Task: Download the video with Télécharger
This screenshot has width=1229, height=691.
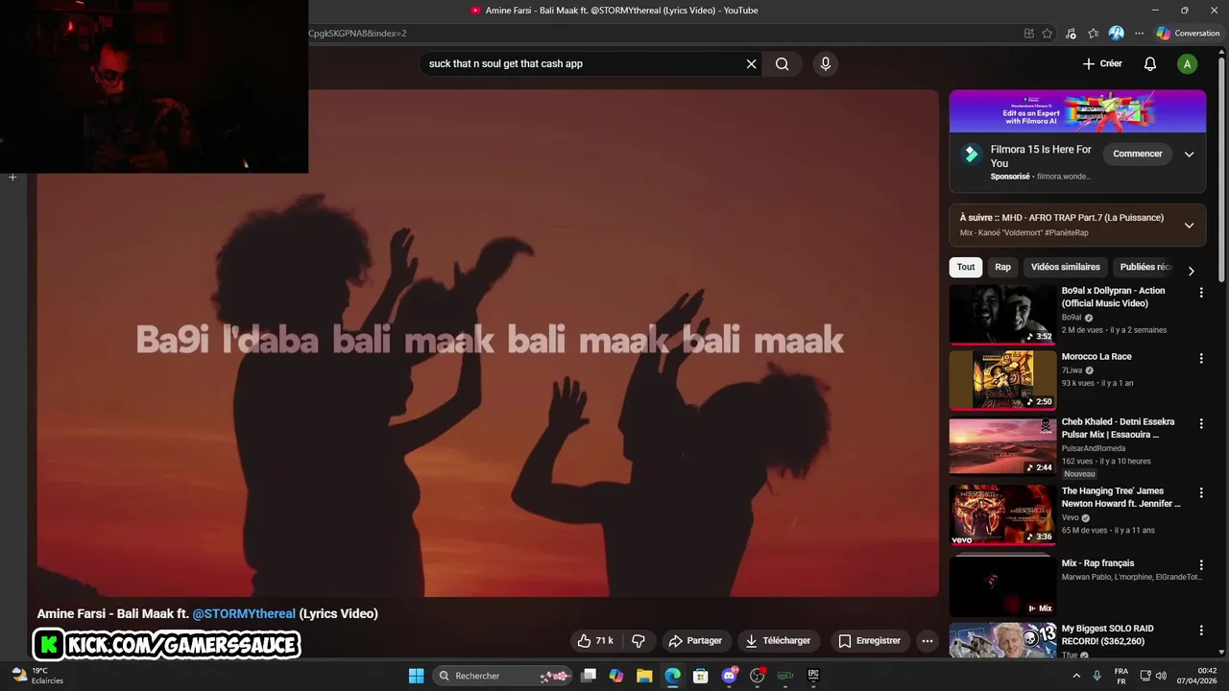Action: (x=779, y=641)
